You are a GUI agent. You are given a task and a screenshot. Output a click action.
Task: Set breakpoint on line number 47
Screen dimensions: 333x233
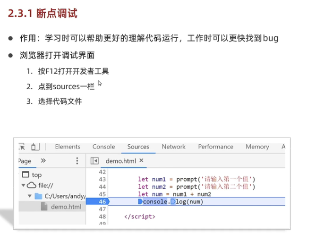tap(102, 209)
